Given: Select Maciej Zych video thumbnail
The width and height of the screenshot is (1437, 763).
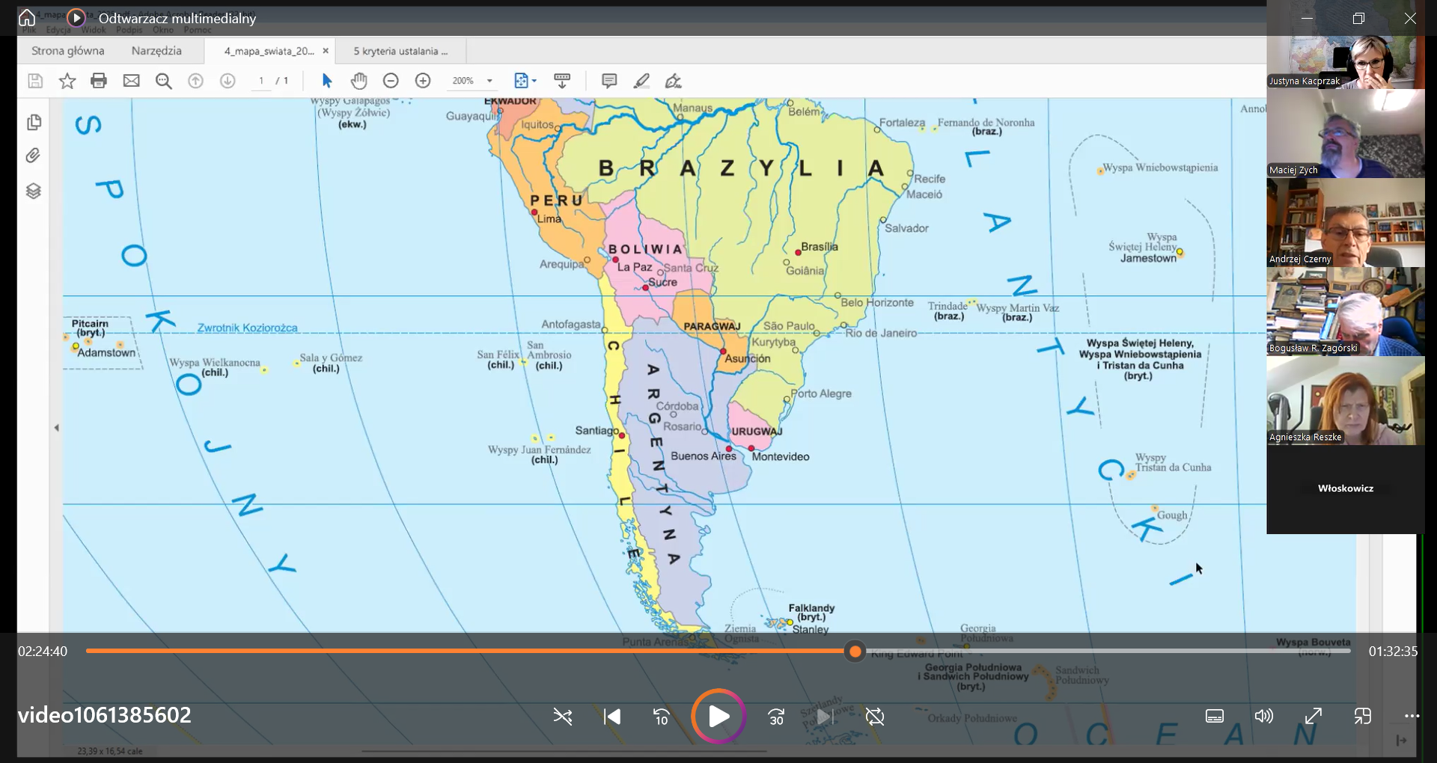Looking at the screenshot, I should click(x=1346, y=133).
